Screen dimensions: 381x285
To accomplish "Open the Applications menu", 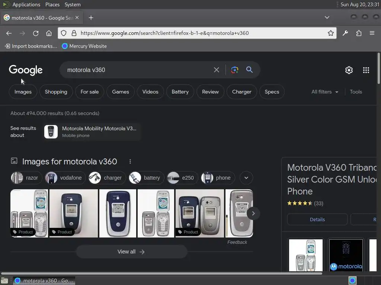I will [26, 4].
